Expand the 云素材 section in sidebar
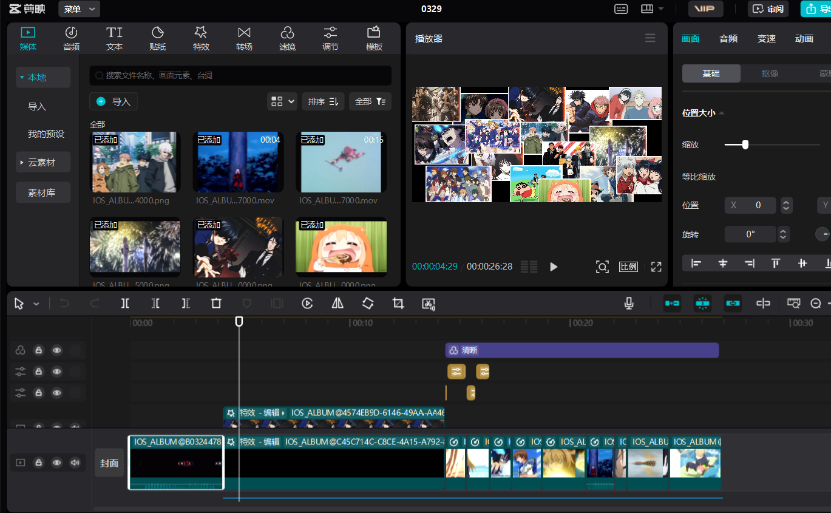831x513 pixels. click(42, 163)
